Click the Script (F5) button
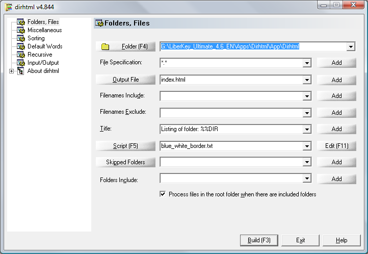Screen dimensions: 368x254 [x=125, y=146]
